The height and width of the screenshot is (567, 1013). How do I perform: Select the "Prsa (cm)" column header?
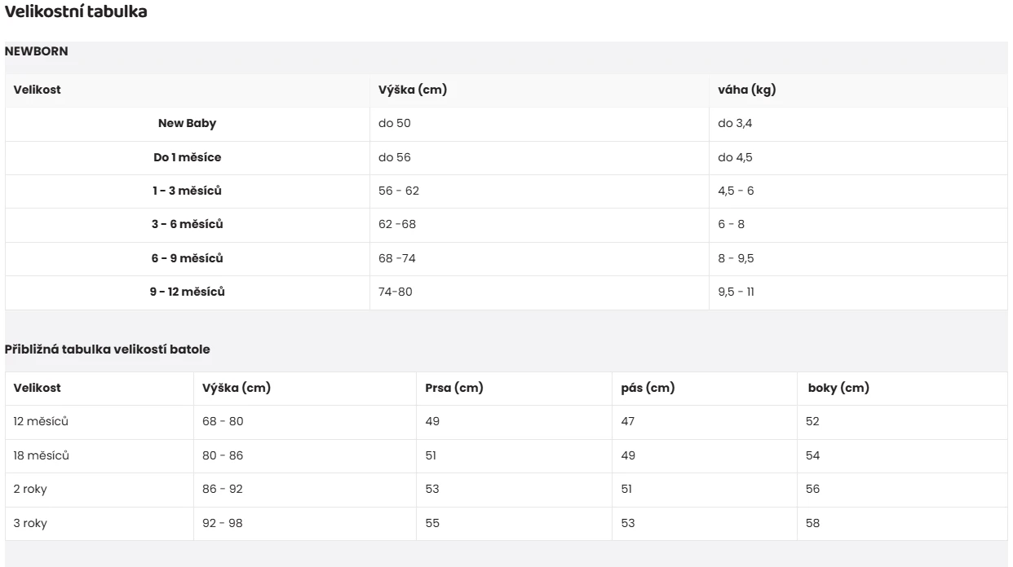point(454,388)
